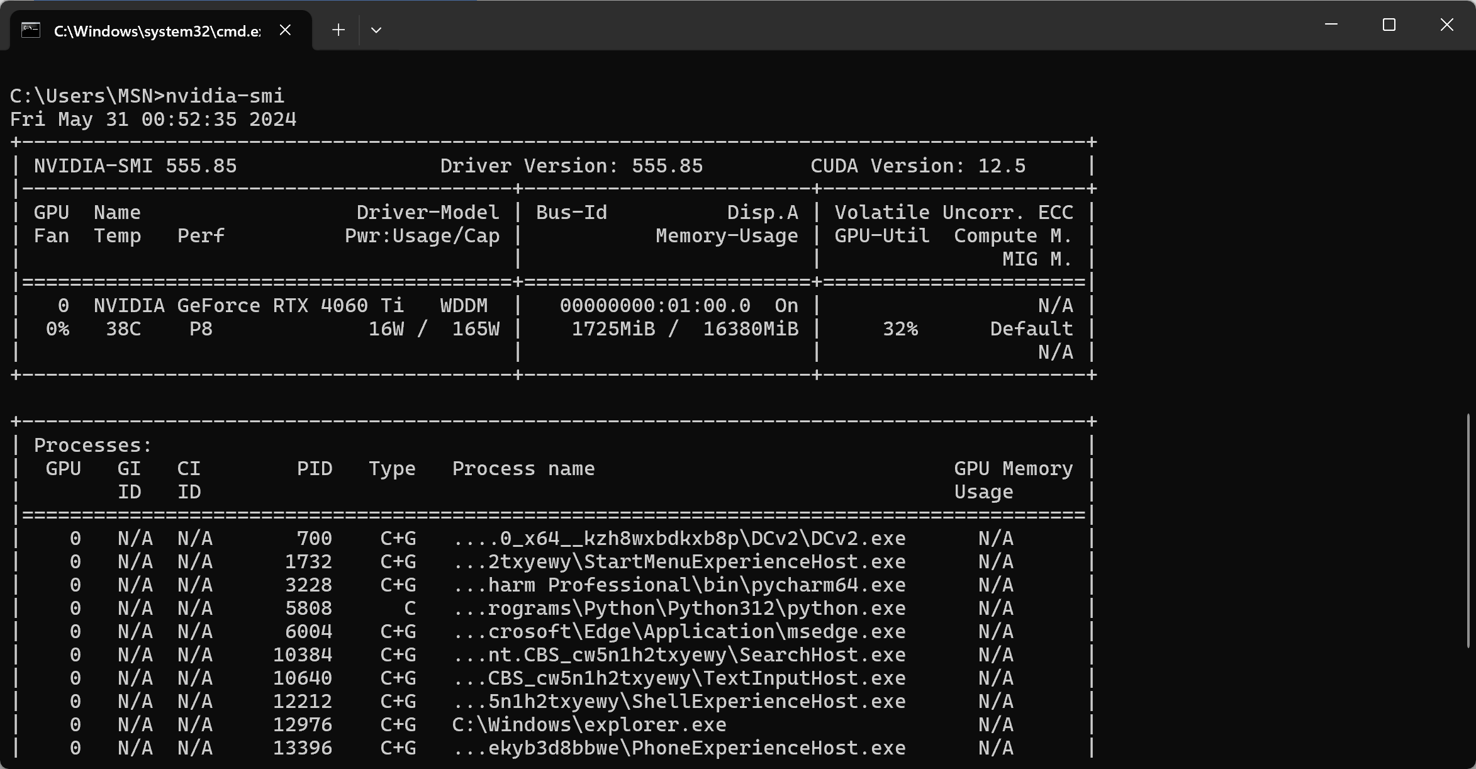
Task: Click 'NVIDIA GeForce RTX 4060 Ti' GPU name
Action: 249,305
